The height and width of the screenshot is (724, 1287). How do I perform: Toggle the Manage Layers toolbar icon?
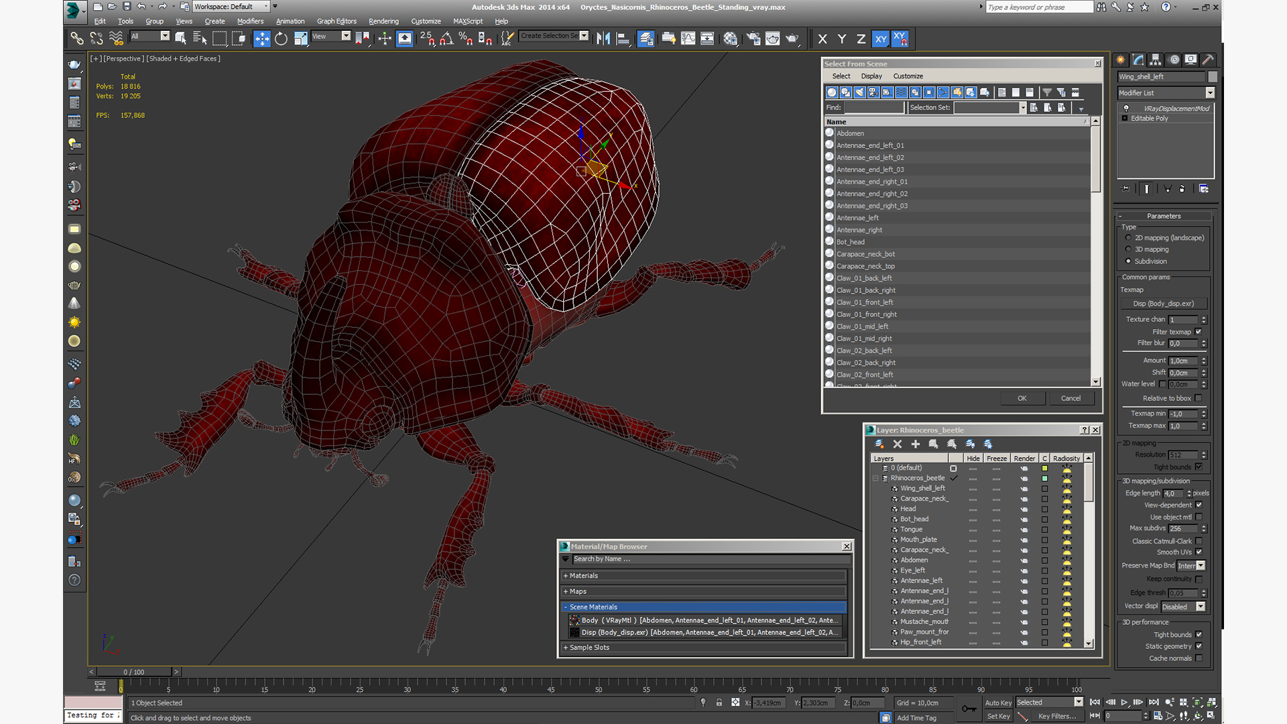(x=646, y=38)
